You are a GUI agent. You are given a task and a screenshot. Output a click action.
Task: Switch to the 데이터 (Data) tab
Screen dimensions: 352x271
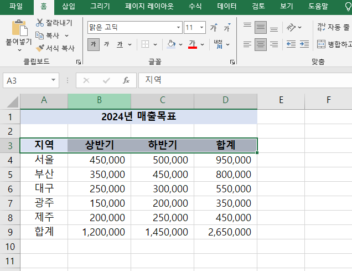point(227,6)
